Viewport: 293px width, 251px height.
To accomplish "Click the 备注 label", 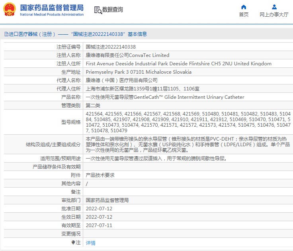I will pyautogui.click(x=76, y=192).
